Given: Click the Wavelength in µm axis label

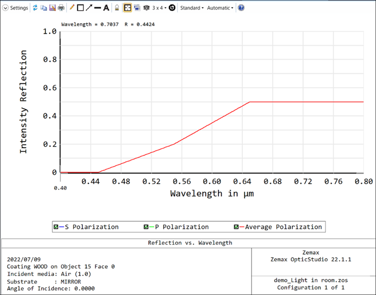Looking at the screenshot, I should tap(212, 193).
